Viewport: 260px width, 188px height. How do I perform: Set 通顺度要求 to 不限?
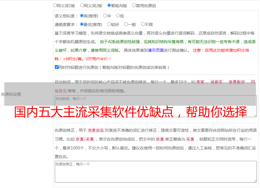tap(143, 24)
